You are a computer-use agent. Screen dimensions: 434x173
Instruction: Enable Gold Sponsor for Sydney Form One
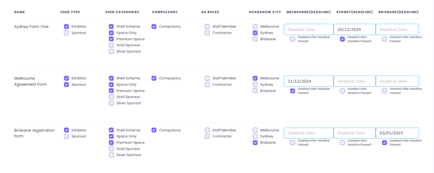pyautogui.click(x=111, y=45)
